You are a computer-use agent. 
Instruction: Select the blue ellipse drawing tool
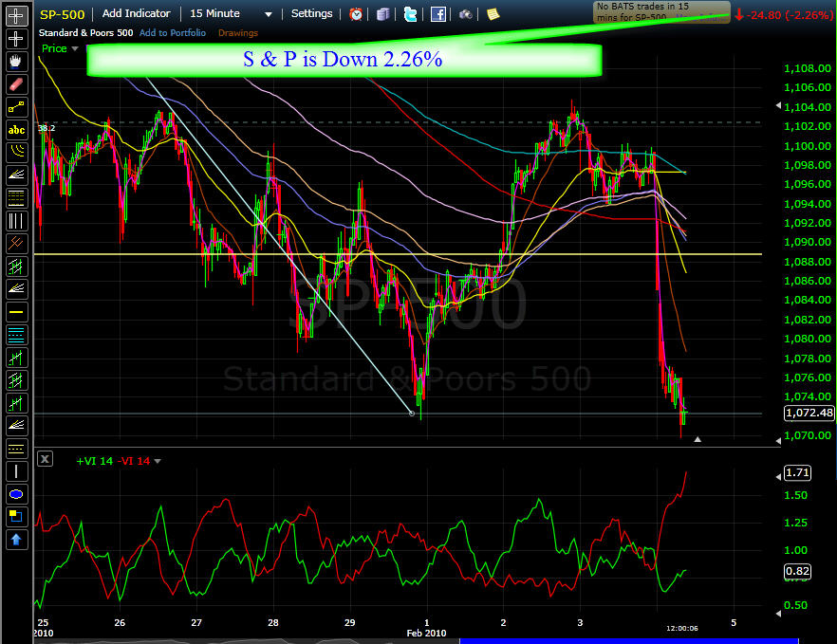(x=16, y=494)
